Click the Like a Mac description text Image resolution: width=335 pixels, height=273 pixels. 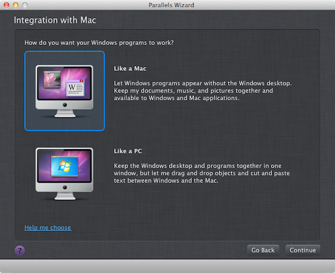(202, 90)
